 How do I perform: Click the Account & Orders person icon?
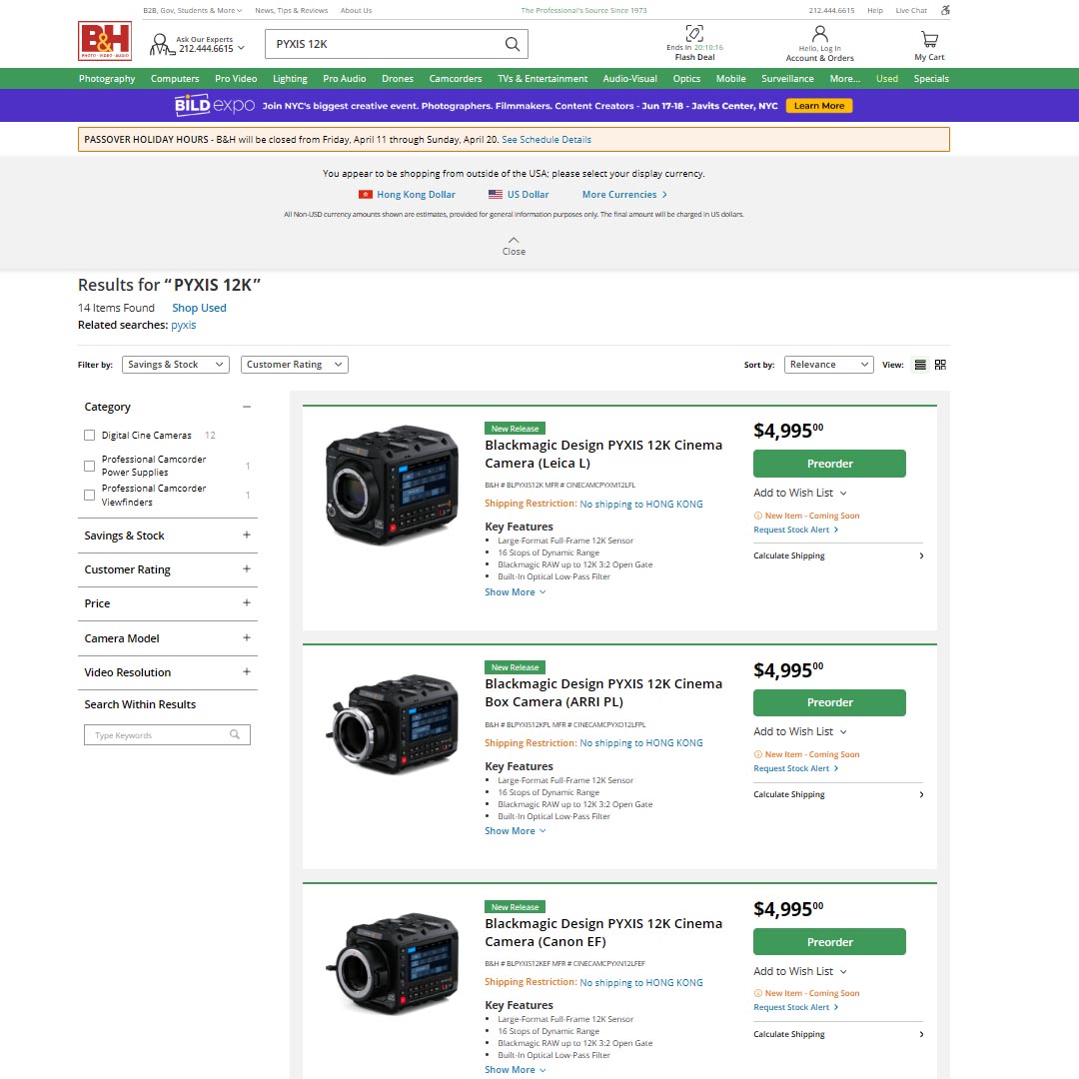[x=819, y=34]
